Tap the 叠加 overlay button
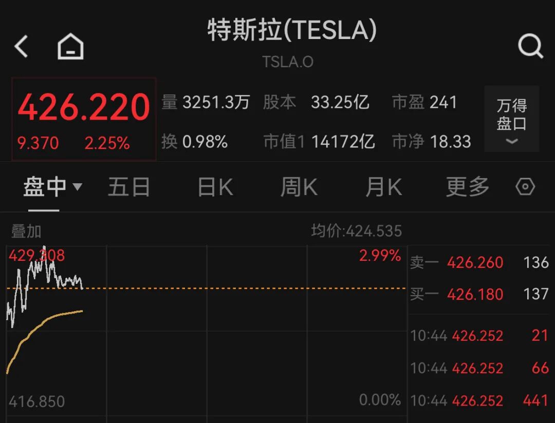Viewport: 555px width, 423px height. click(26, 232)
